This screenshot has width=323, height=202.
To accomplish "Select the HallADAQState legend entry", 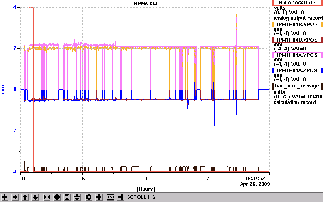I will 297,3.
